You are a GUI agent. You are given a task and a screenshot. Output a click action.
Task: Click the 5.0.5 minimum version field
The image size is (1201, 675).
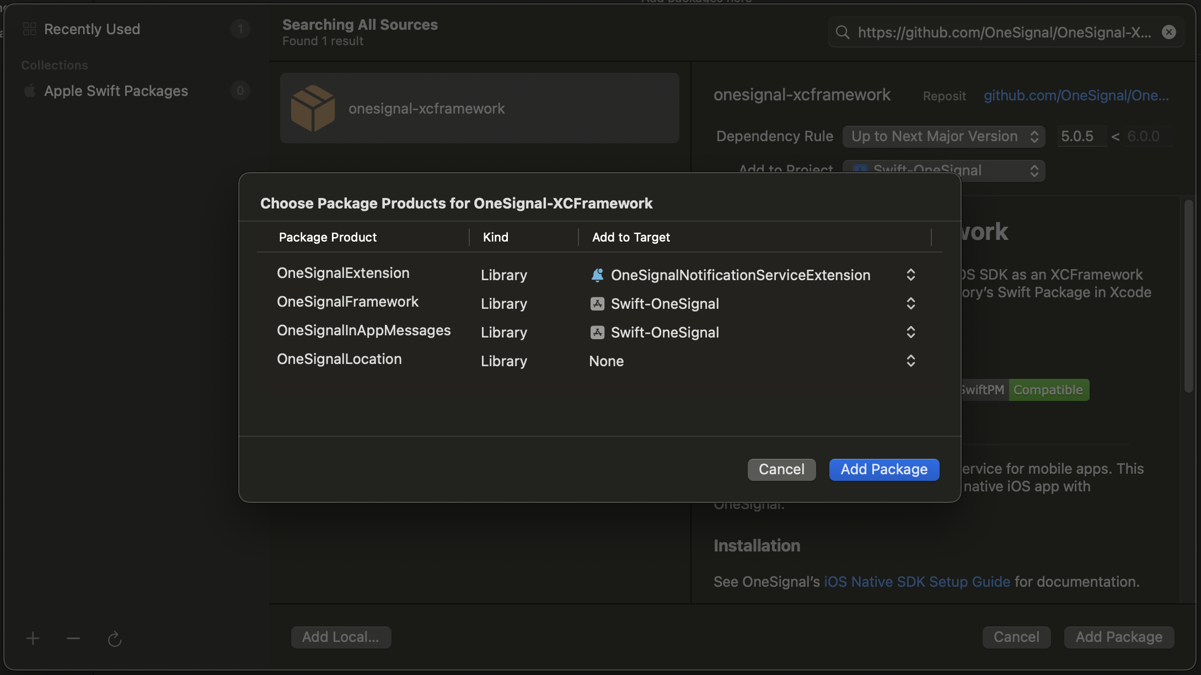(1081, 136)
